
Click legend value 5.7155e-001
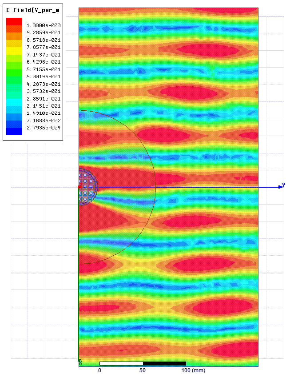[44, 69]
